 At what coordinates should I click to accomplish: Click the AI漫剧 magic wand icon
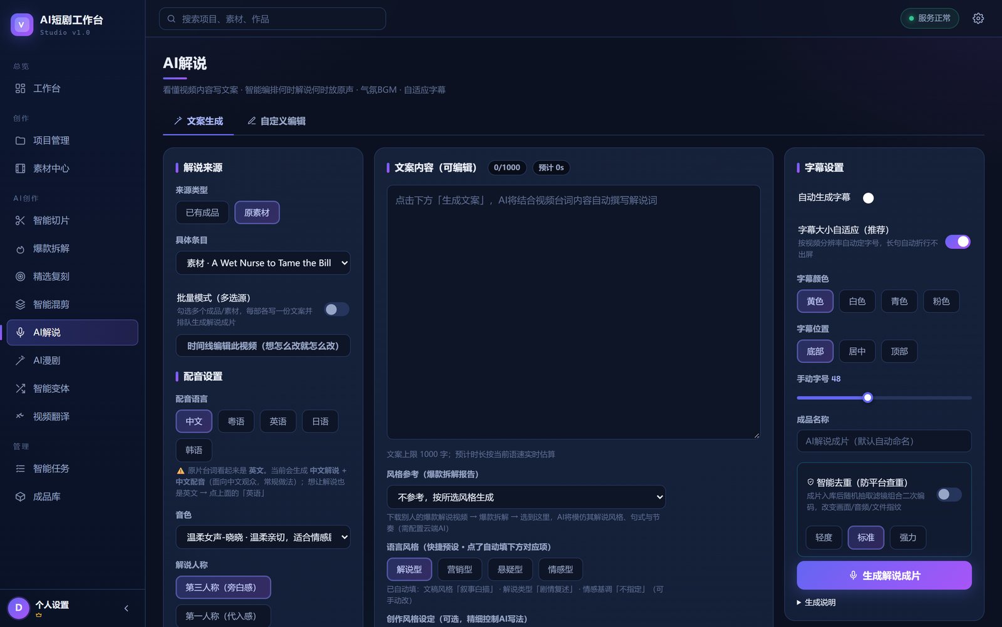point(20,360)
